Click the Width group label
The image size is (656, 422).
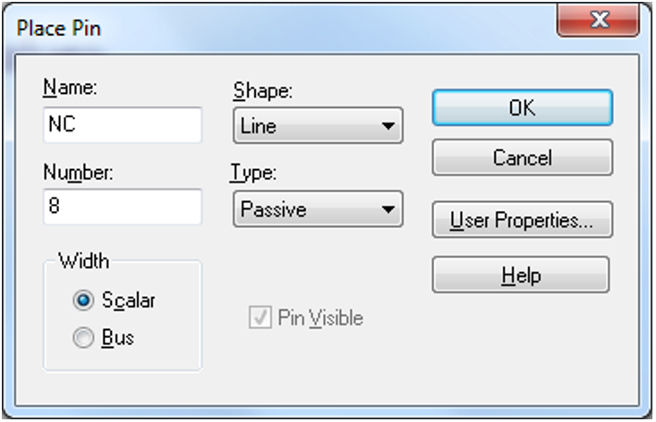pos(83,262)
